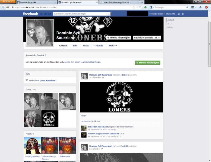211x162 pixels.
Task: Click Teilen under the cover photo post
Action: [x=83, y=116]
